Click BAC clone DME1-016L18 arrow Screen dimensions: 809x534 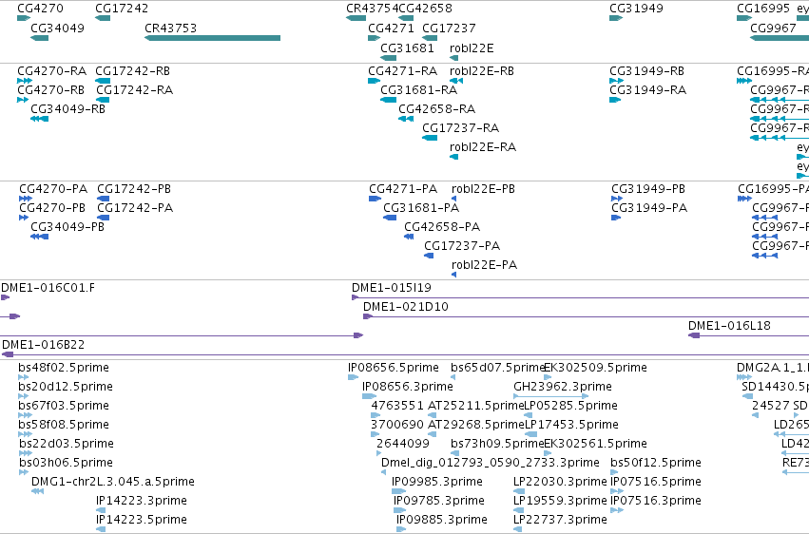[x=694, y=335]
